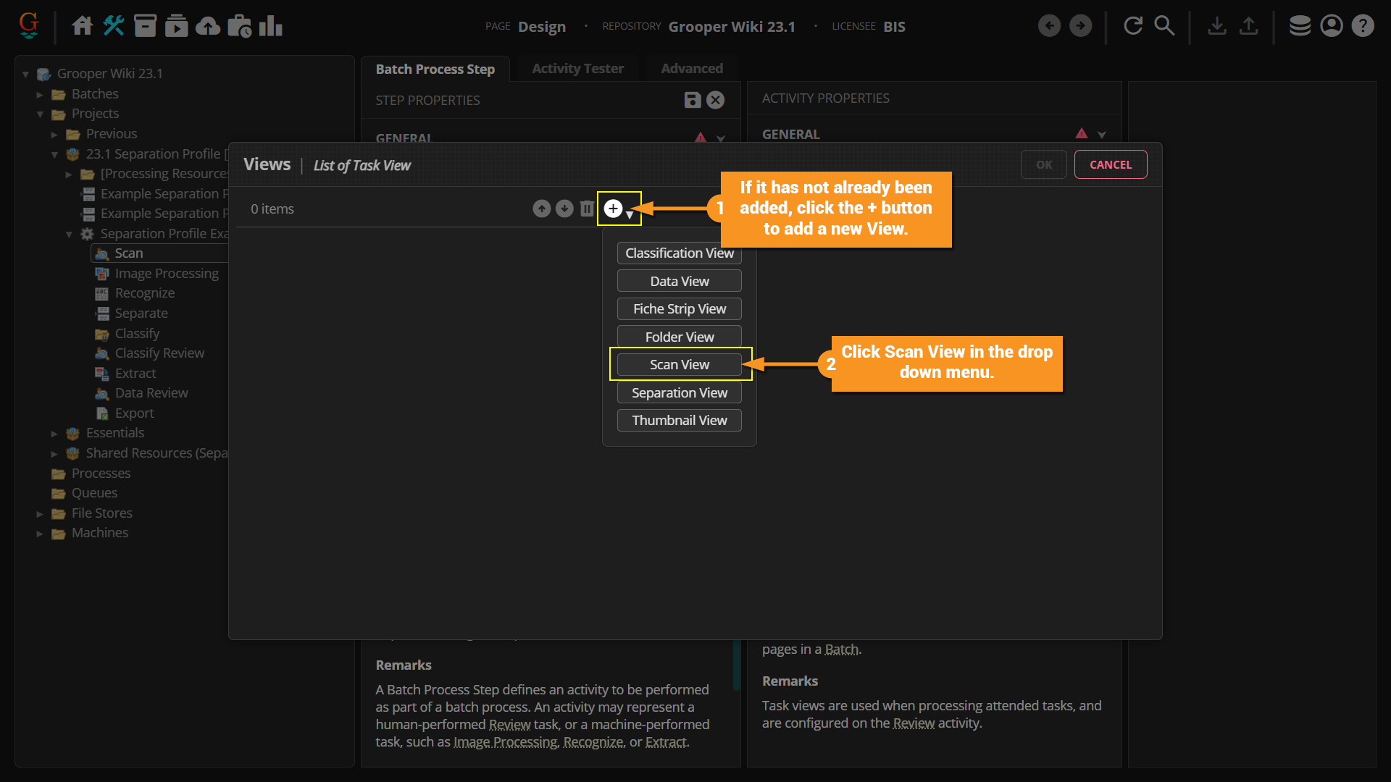Click the CANCEL button in Views dialog
The width and height of the screenshot is (1391, 782).
click(1110, 164)
